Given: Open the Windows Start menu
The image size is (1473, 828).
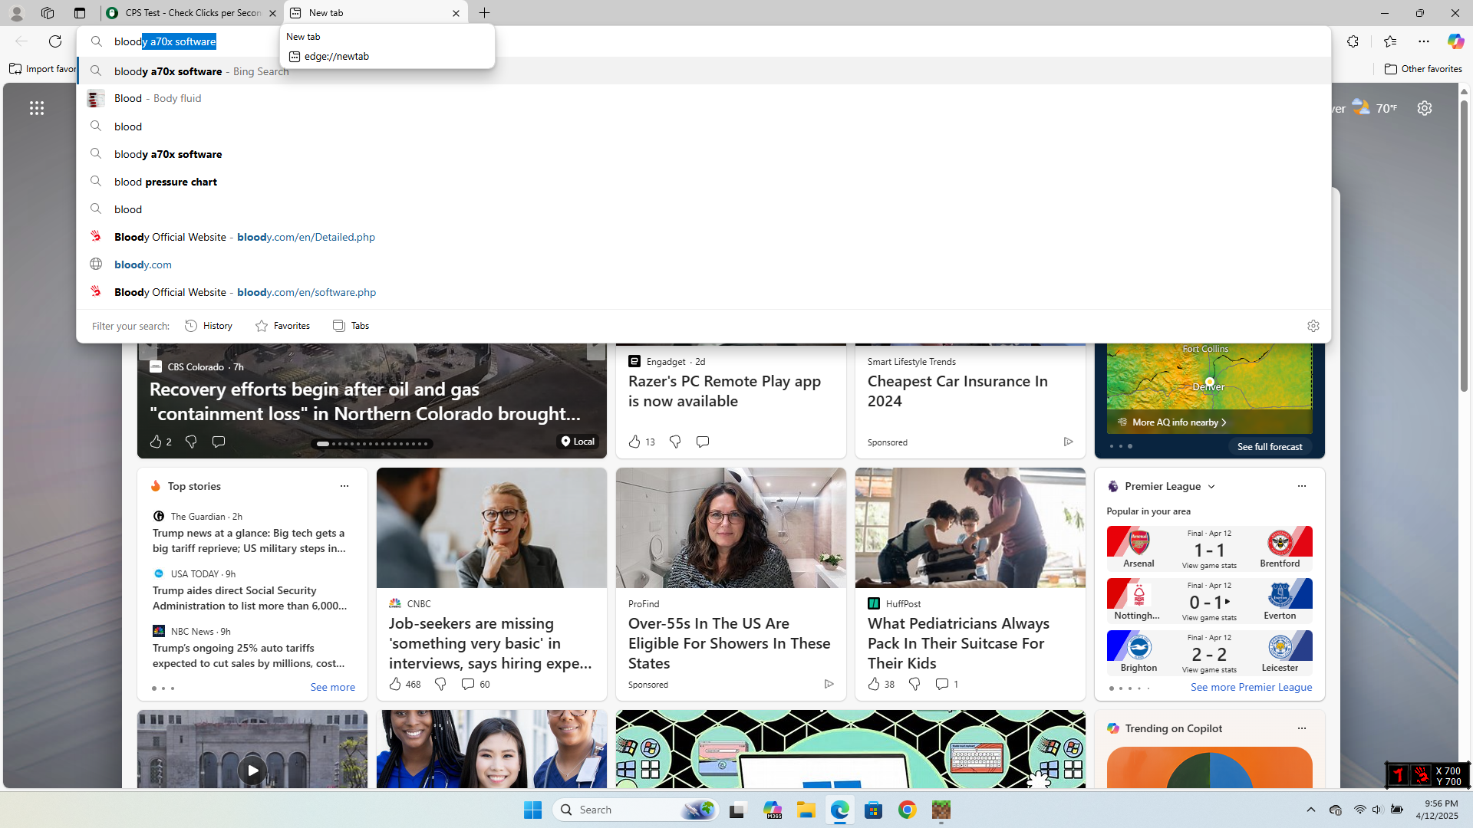Looking at the screenshot, I should coord(533,810).
